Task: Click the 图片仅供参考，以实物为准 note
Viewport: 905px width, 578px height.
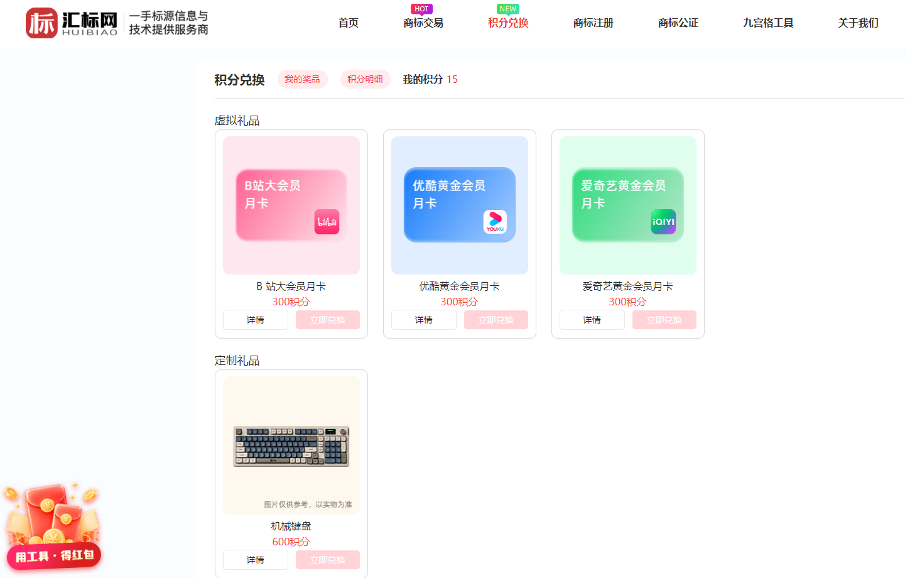Action: click(x=308, y=504)
